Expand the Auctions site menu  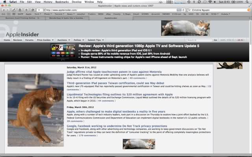(64, 40)
